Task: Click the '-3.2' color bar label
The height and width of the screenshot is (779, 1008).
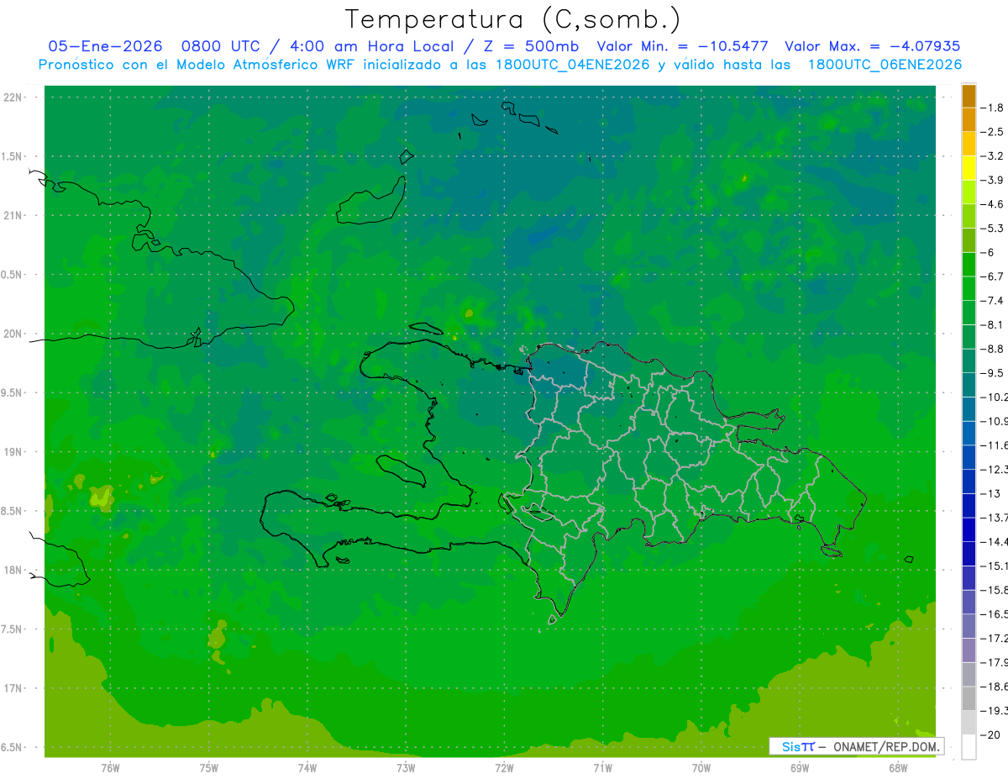Action: tap(992, 156)
